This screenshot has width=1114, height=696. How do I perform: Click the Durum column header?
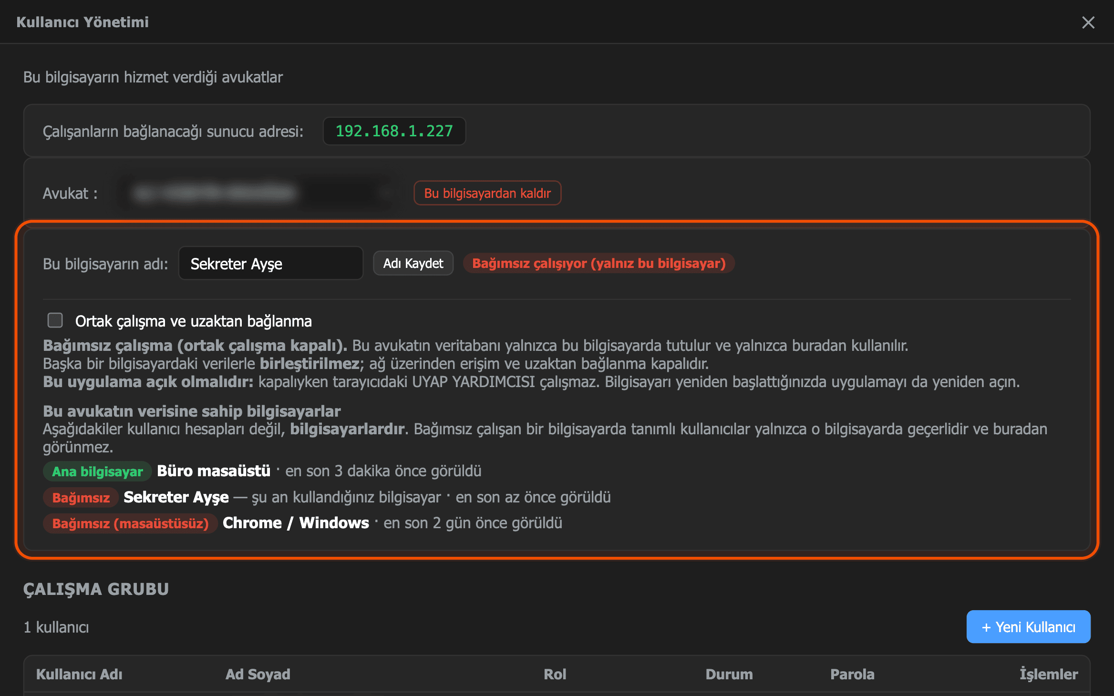point(729,674)
